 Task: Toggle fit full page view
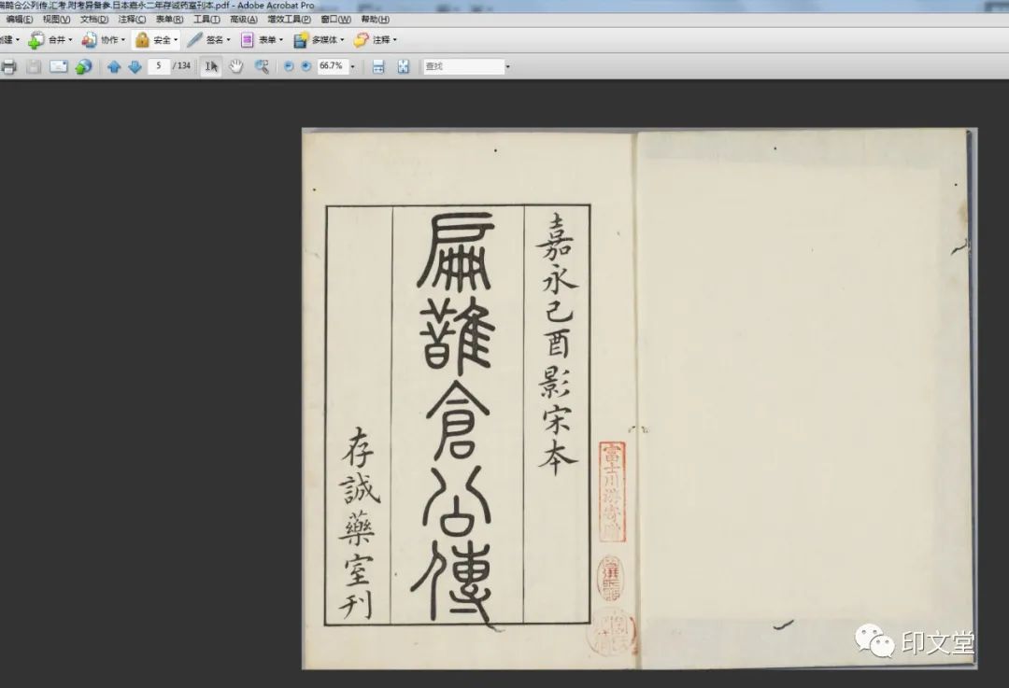(x=404, y=66)
